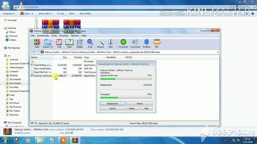
Task: Click Help button in extraction dialog
Action: click(146, 108)
